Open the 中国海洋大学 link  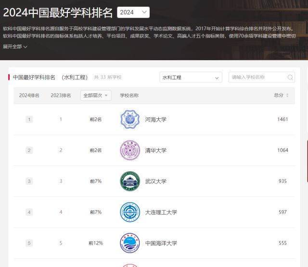pos(161,243)
